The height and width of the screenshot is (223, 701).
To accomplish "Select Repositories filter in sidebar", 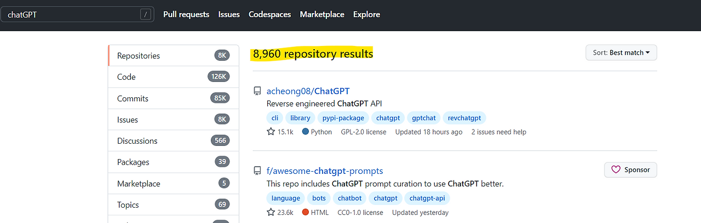I will pyautogui.click(x=174, y=56).
